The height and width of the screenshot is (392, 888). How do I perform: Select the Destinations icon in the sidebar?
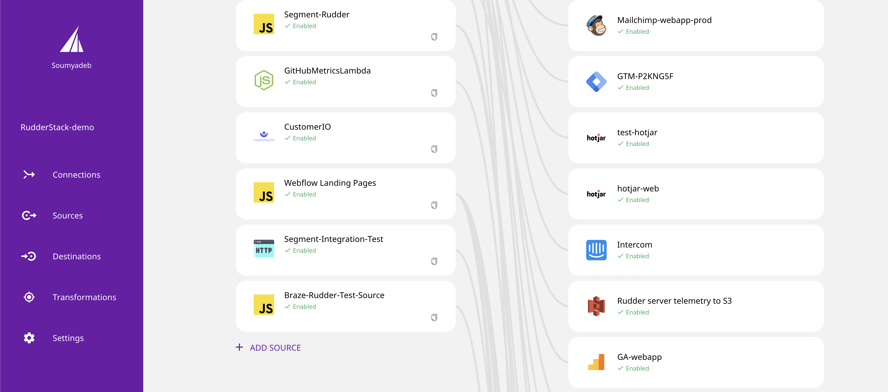29,256
